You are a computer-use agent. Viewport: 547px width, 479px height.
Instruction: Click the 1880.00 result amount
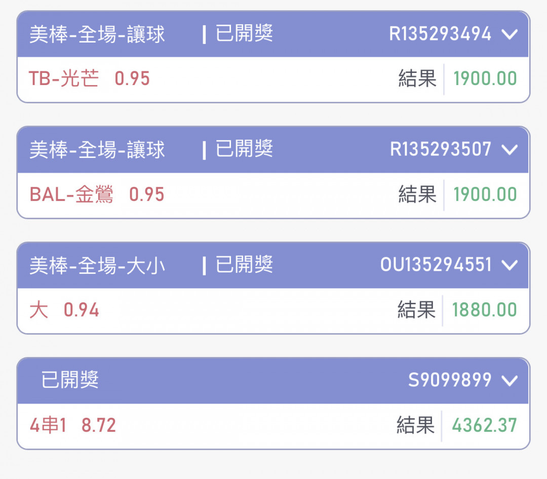tap(484, 310)
